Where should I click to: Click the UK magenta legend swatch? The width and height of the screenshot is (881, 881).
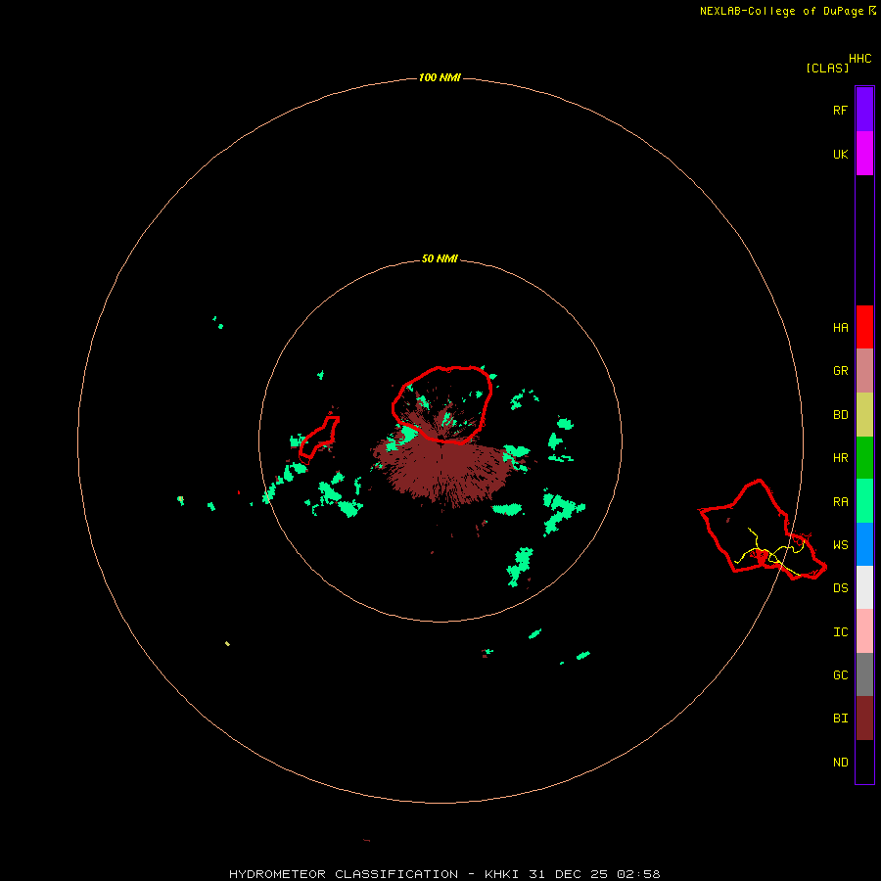(864, 154)
